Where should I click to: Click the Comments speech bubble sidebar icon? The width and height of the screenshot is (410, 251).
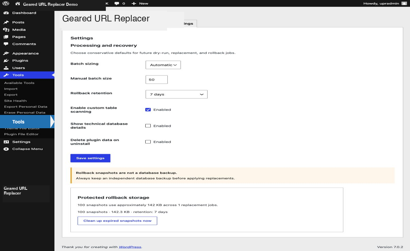pos(6,44)
